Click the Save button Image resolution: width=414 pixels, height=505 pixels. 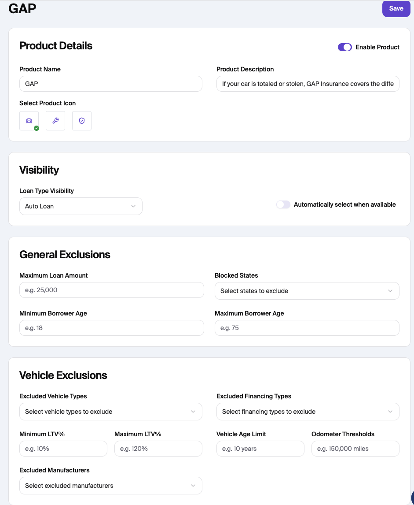pos(396,9)
